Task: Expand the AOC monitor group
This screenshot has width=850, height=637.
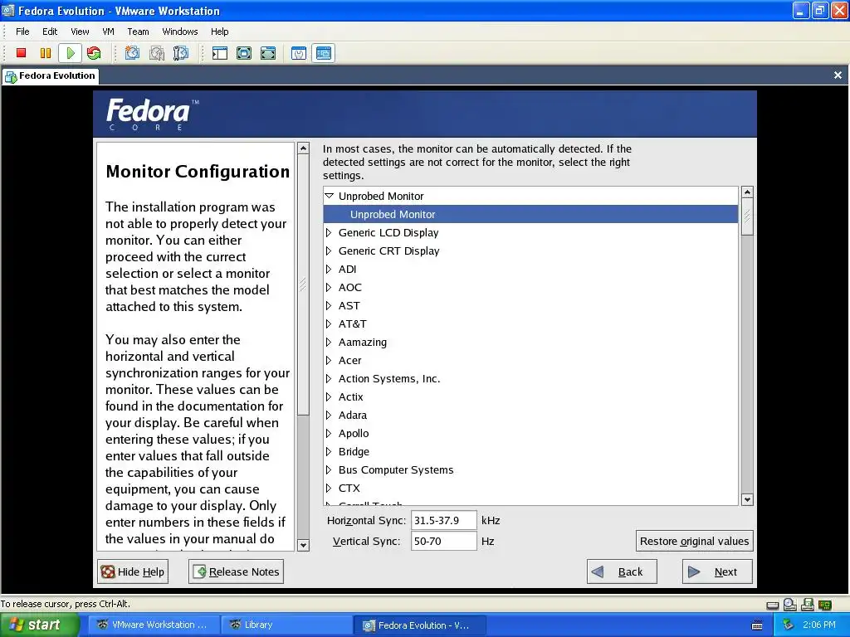Action: click(x=329, y=287)
